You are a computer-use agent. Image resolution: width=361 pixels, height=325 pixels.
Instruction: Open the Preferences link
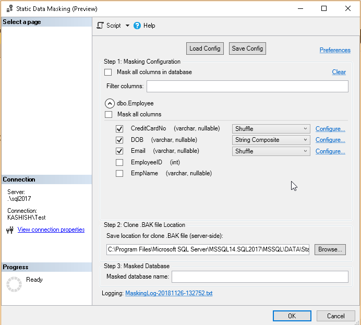335,50
